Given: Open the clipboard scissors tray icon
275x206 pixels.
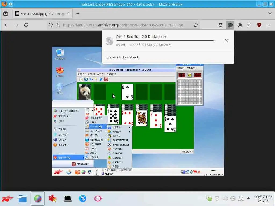Looking at the screenshot, I should (x=217, y=198).
